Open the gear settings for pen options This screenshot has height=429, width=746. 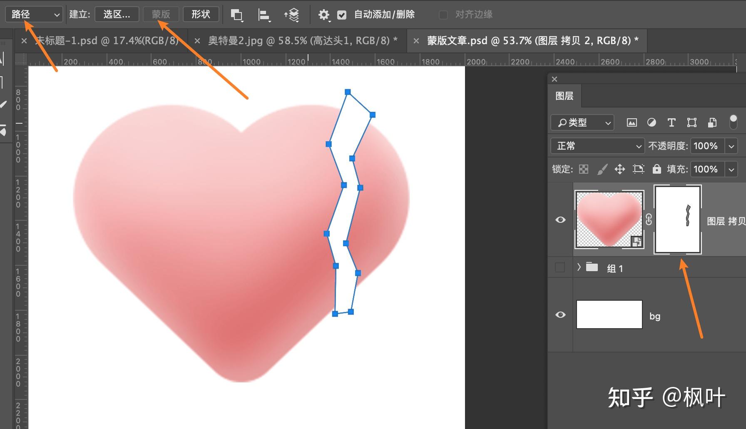click(x=323, y=15)
